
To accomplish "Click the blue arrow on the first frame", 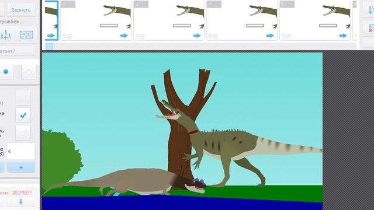I will pyautogui.click(x=51, y=36).
